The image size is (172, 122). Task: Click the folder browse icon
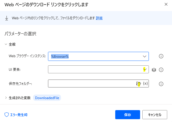pos(138,84)
